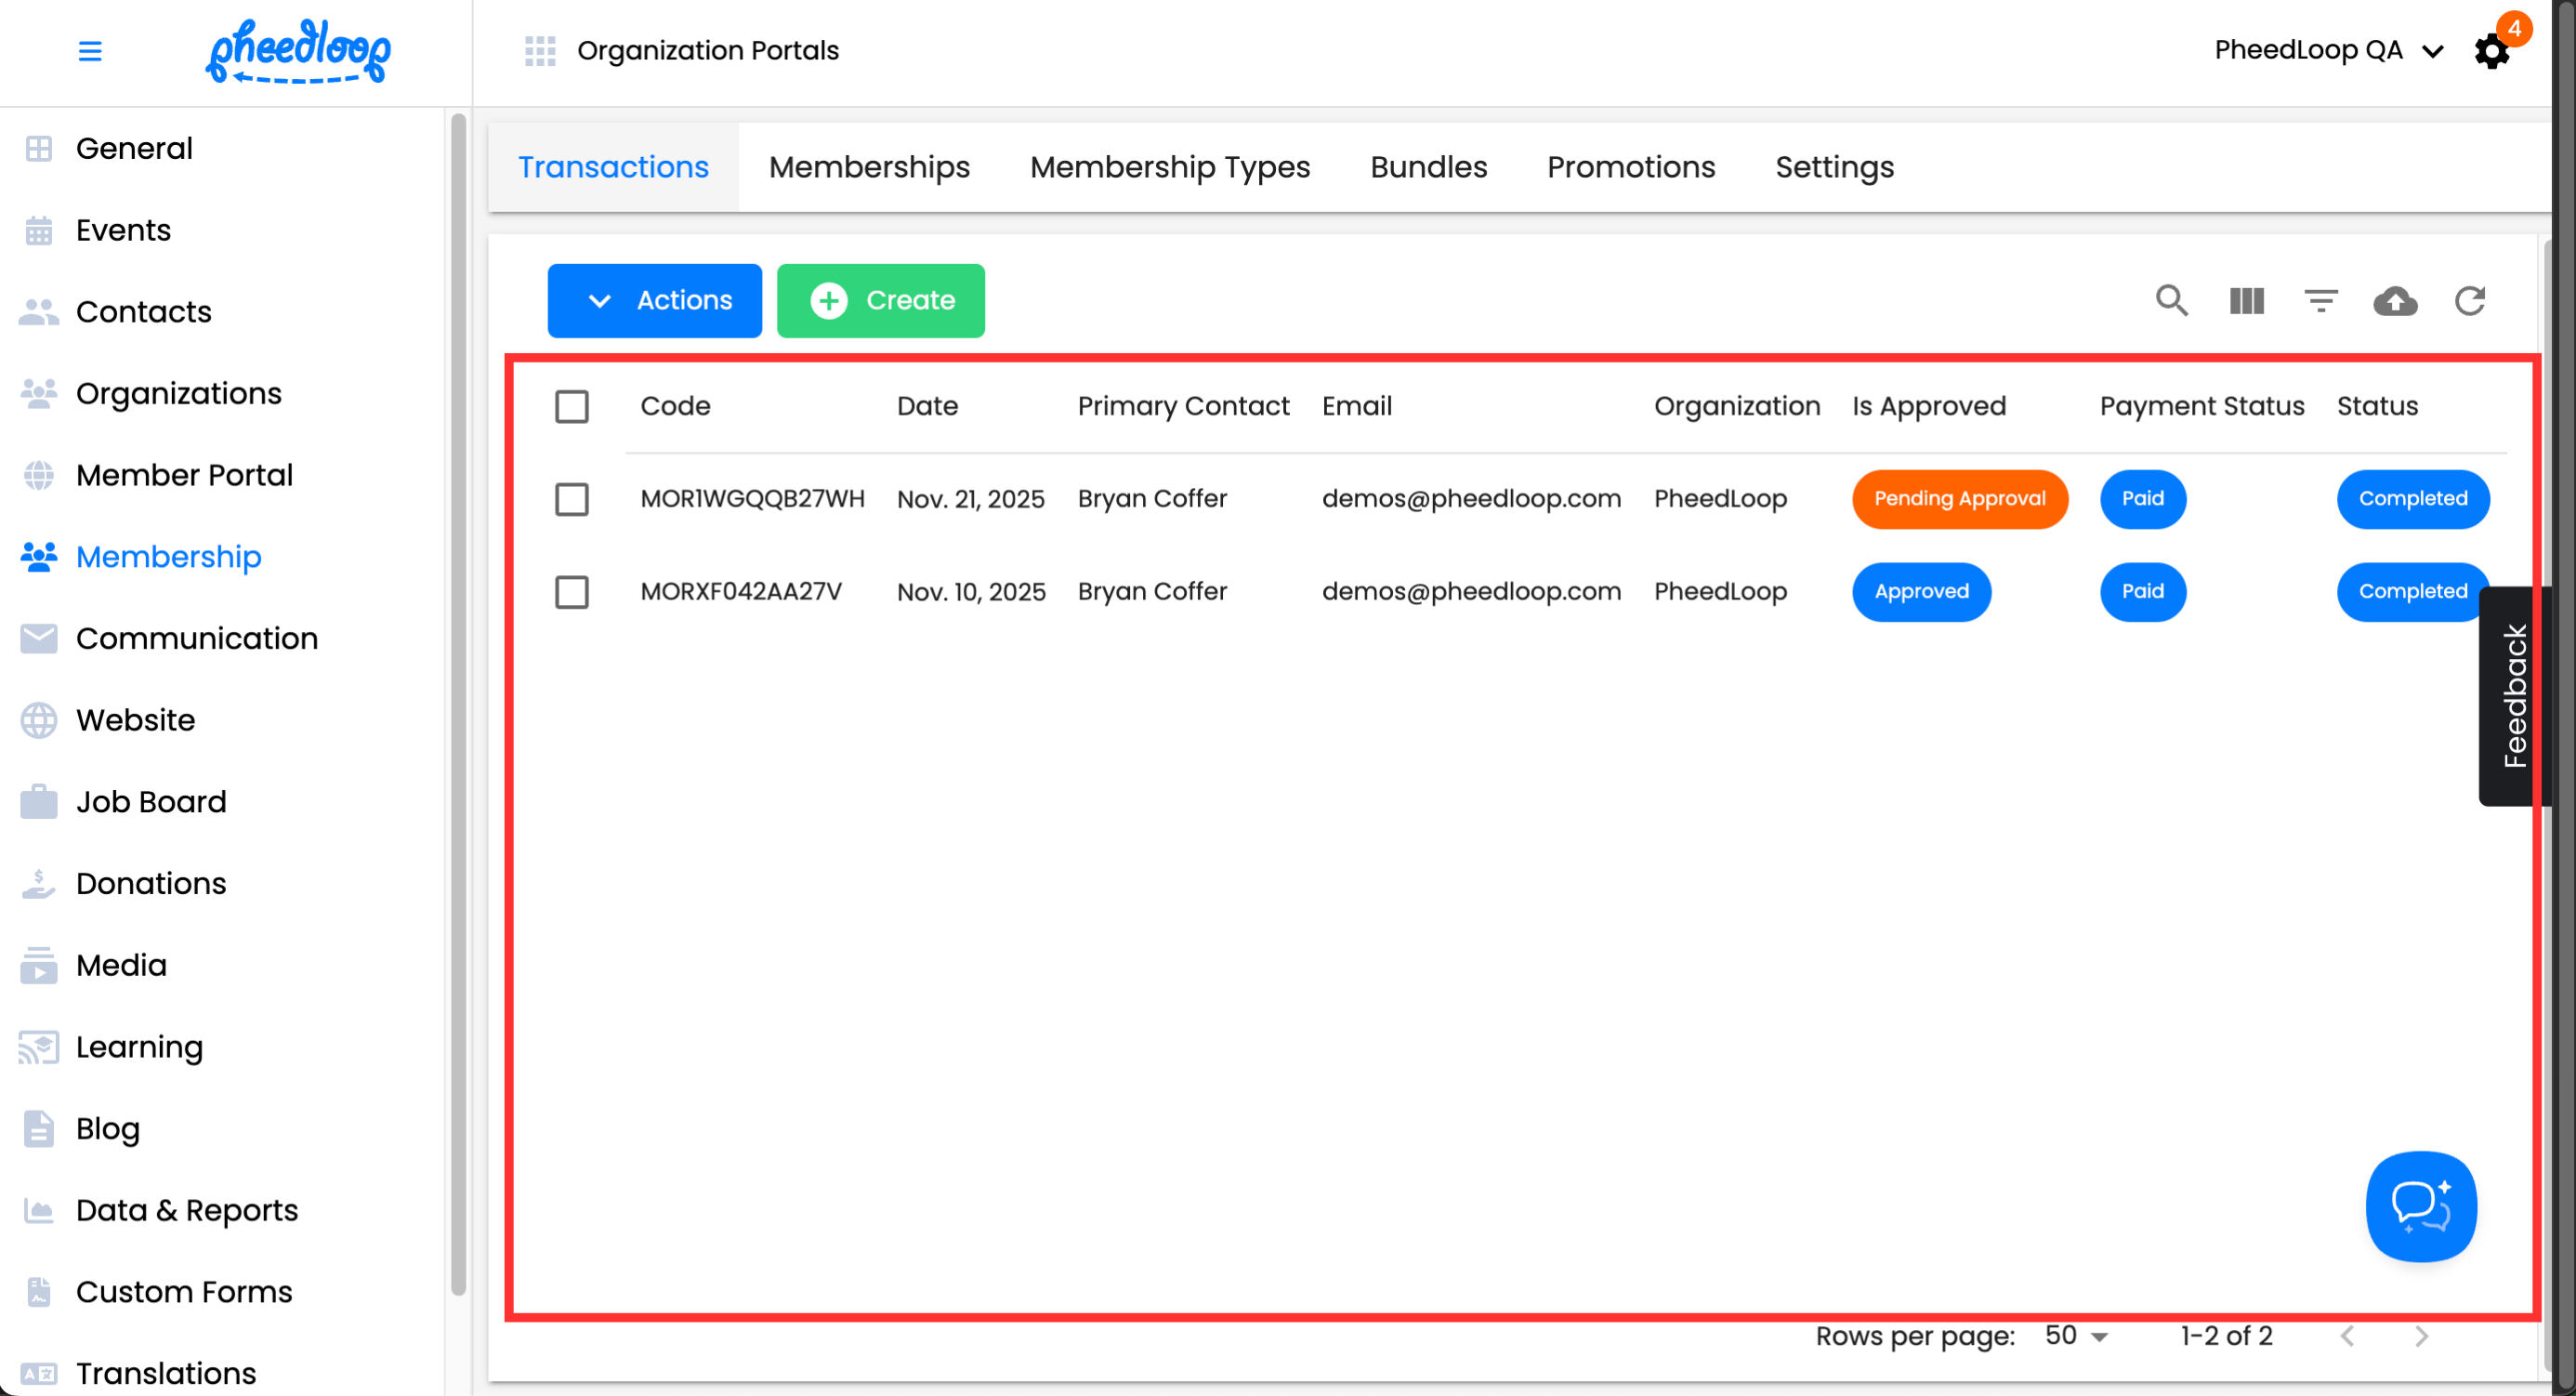Select the MORXF042AA27V transaction checkbox

tap(572, 592)
